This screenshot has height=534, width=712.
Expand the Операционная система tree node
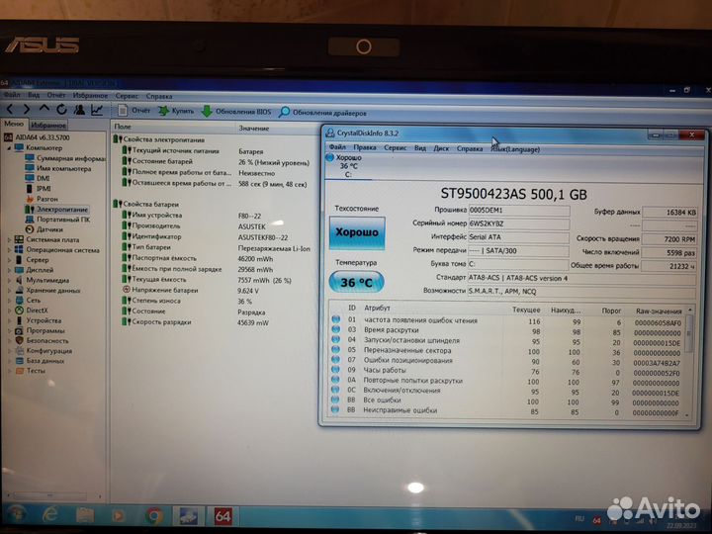8,250
